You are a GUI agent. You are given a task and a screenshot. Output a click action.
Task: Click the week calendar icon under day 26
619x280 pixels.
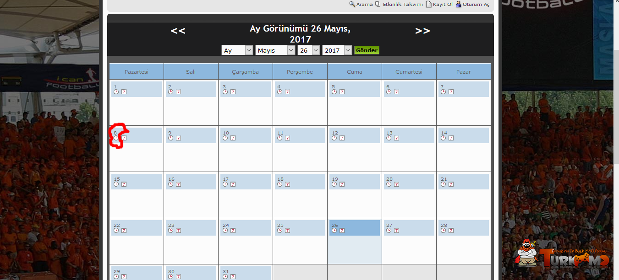coord(342,230)
